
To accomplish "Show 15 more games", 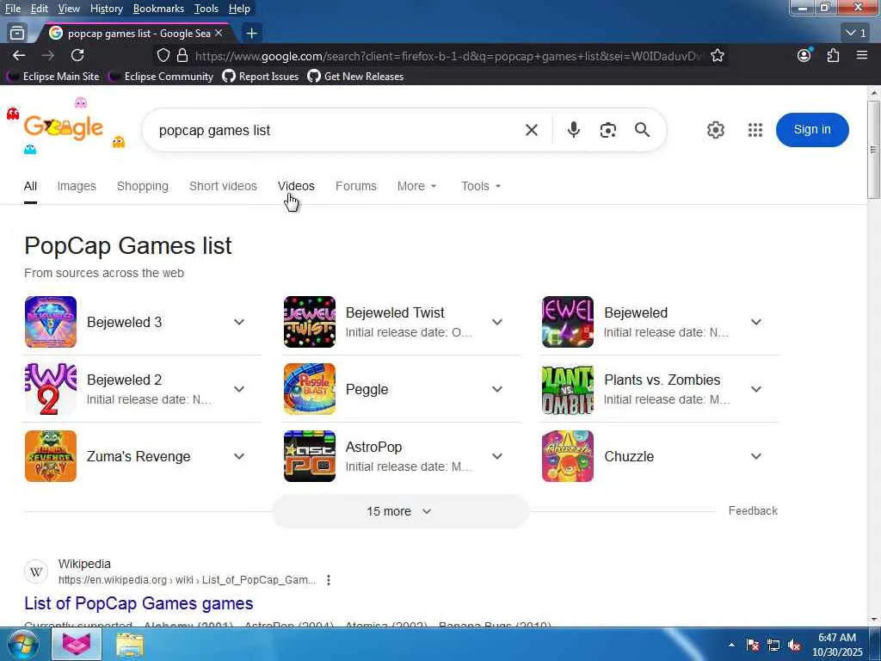I will pyautogui.click(x=400, y=511).
